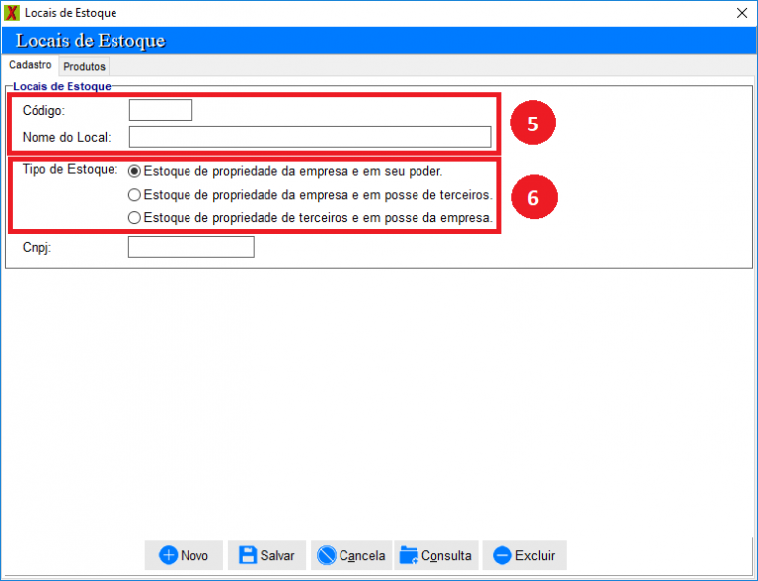Click the Tipo de Estoque label

[69, 170]
